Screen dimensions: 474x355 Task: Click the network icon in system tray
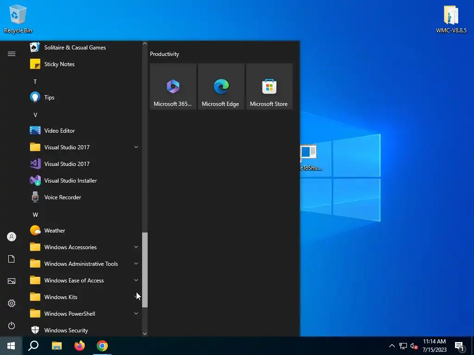tap(403, 346)
